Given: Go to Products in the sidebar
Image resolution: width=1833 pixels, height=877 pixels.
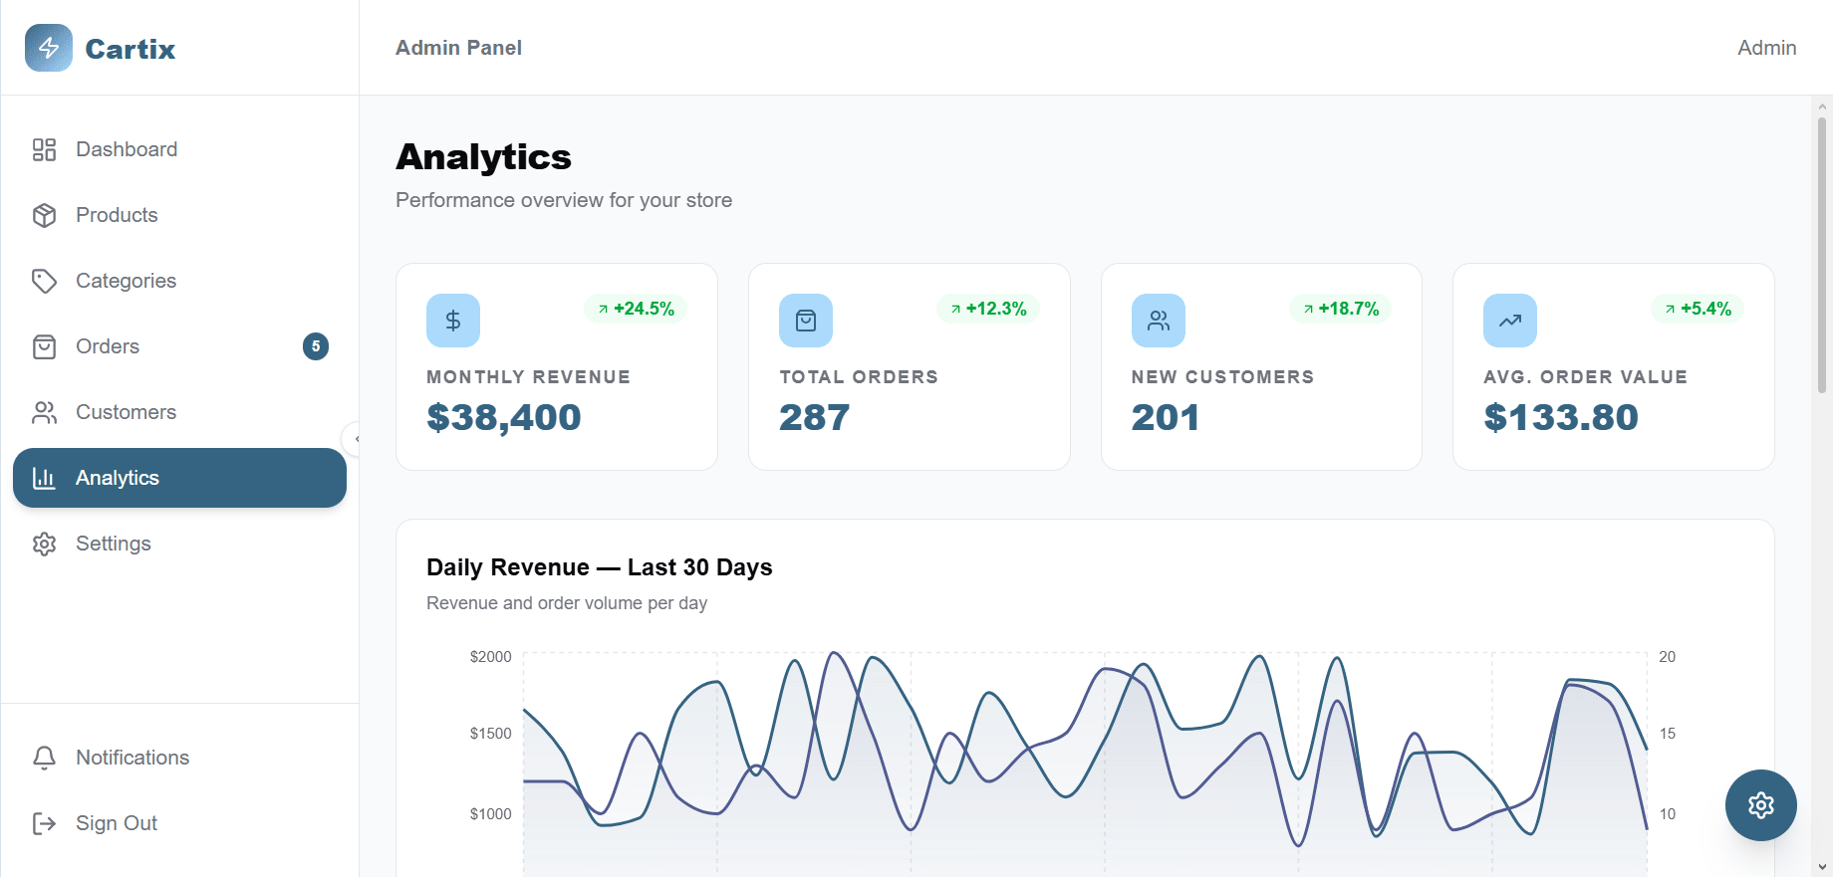Looking at the screenshot, I should 179,215.
